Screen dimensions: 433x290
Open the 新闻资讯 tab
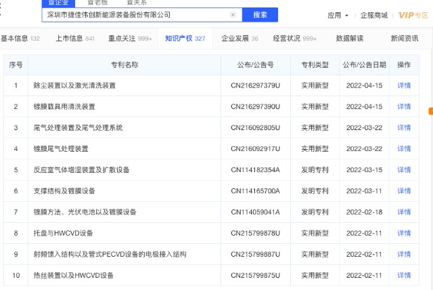tap(405, 39)
